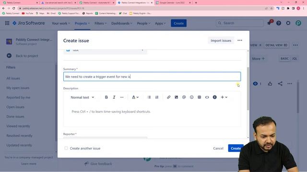Select Viewed recently filter
307x172 pixels.
[18, 126]
